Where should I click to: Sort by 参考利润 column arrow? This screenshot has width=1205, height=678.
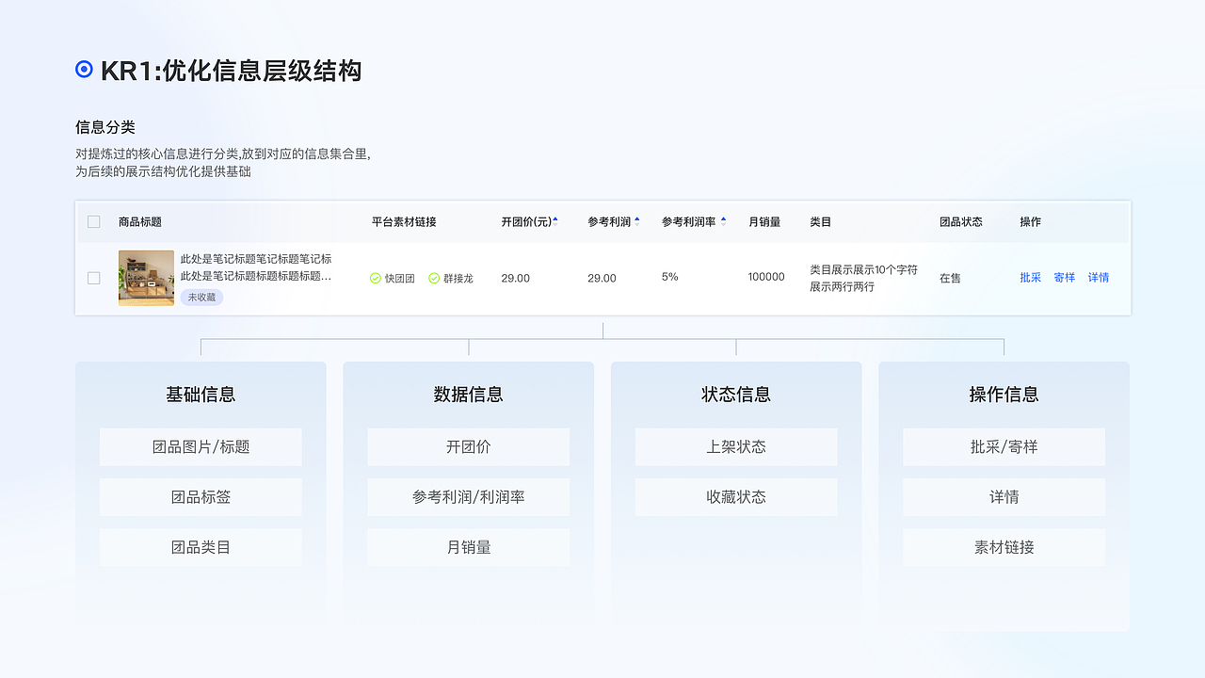point(637,222)
